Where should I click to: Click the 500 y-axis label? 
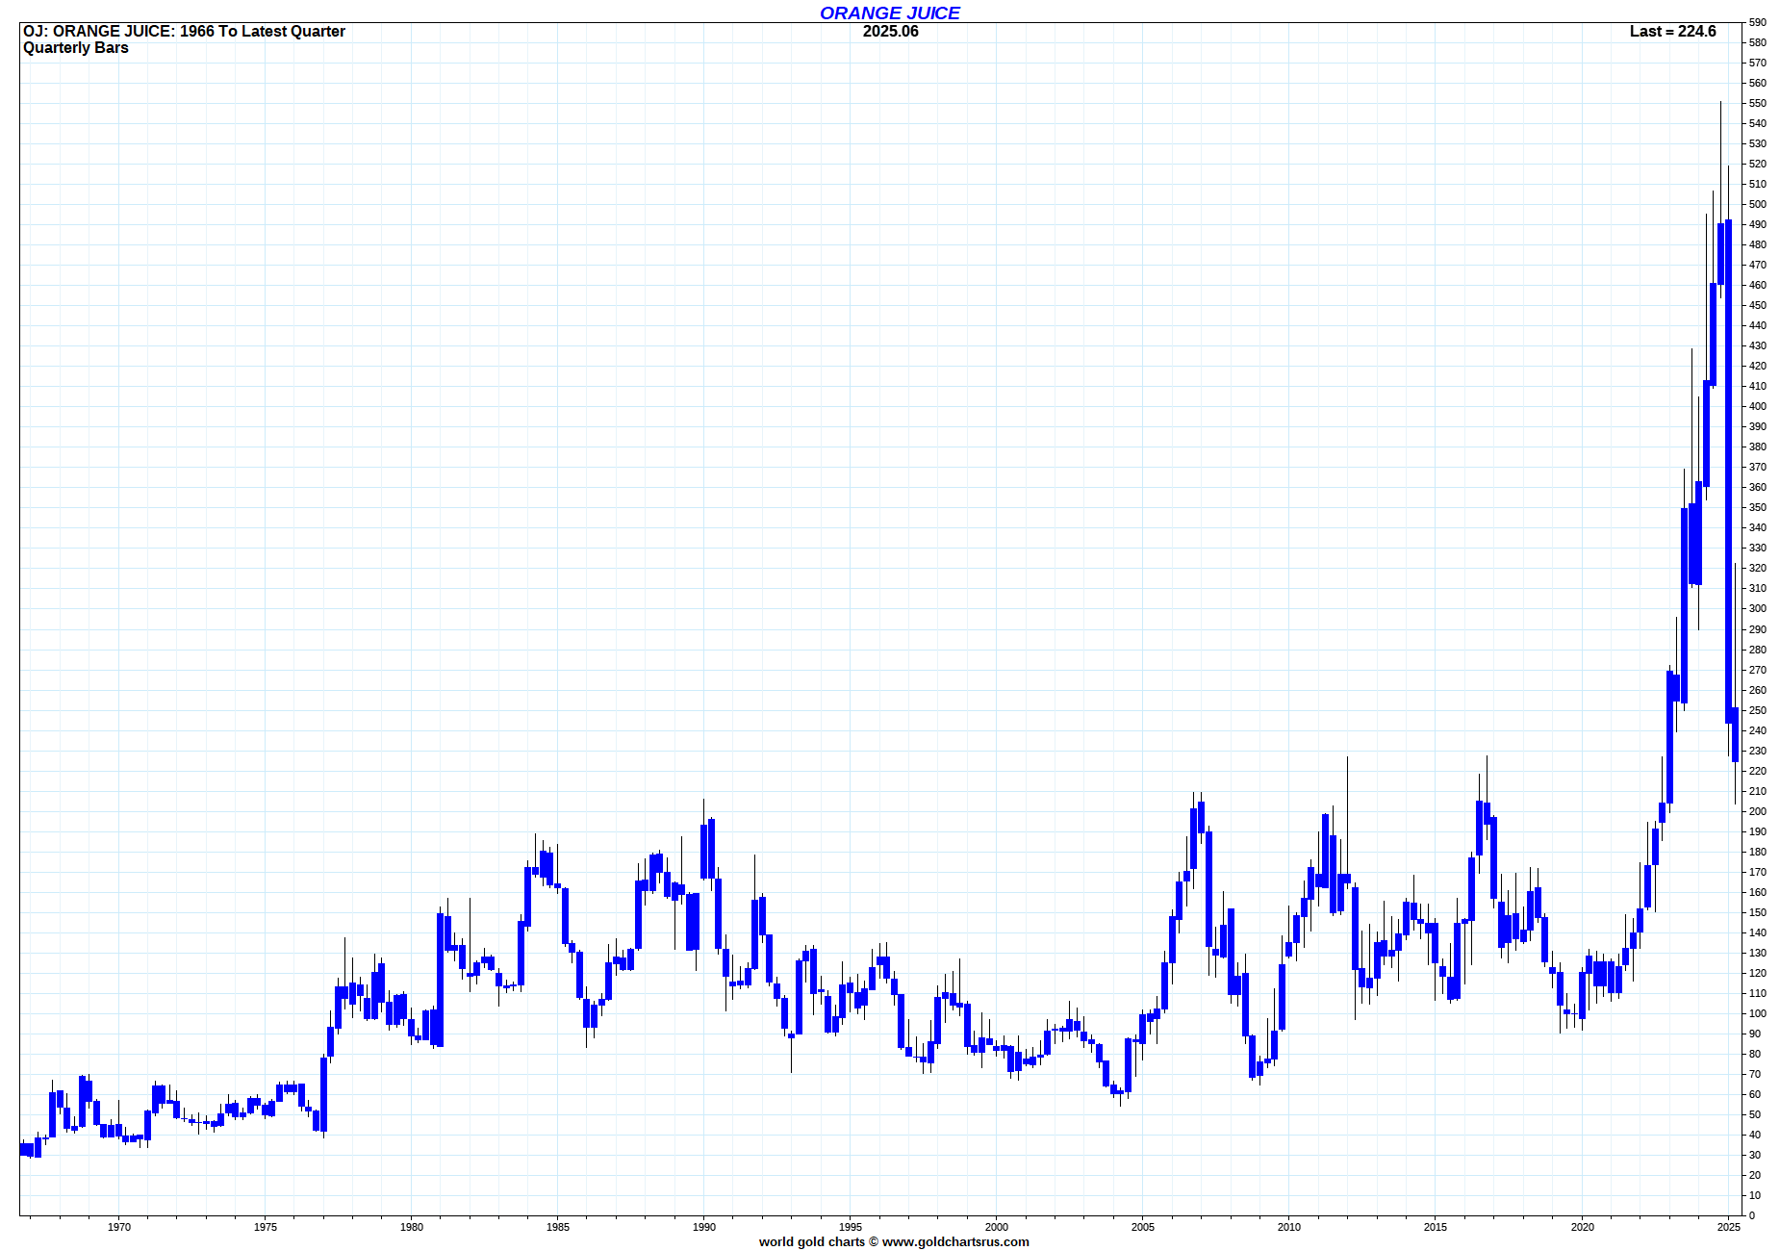click(1758, 204)
